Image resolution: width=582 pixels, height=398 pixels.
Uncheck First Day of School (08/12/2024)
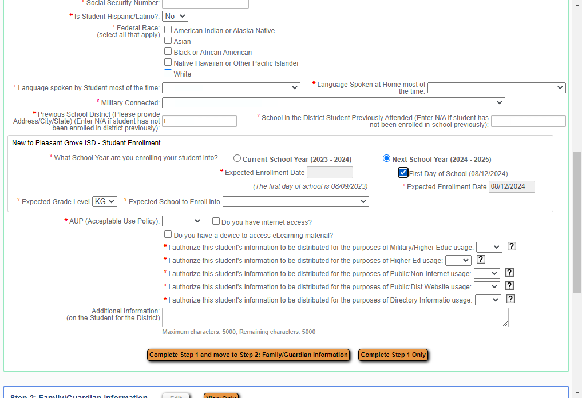coord(403,173)
